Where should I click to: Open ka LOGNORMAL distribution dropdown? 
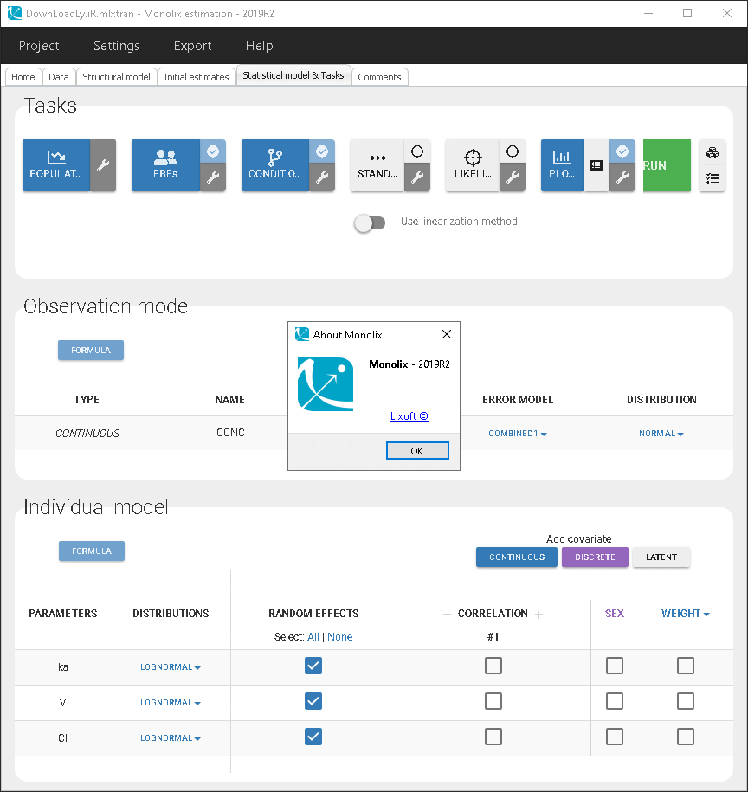(x=171, y=667)
